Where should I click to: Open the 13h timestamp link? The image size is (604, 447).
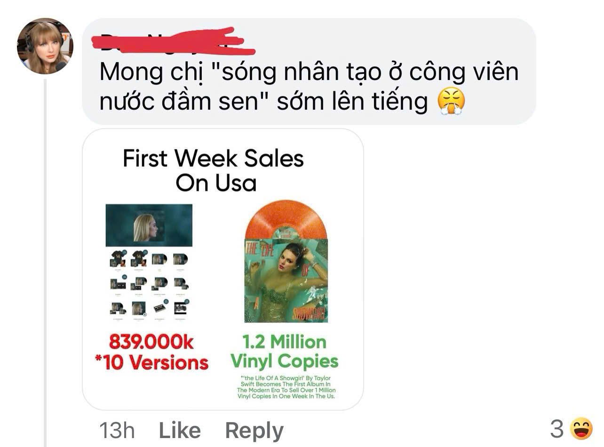pyautogui.click(x=117, y=430)
